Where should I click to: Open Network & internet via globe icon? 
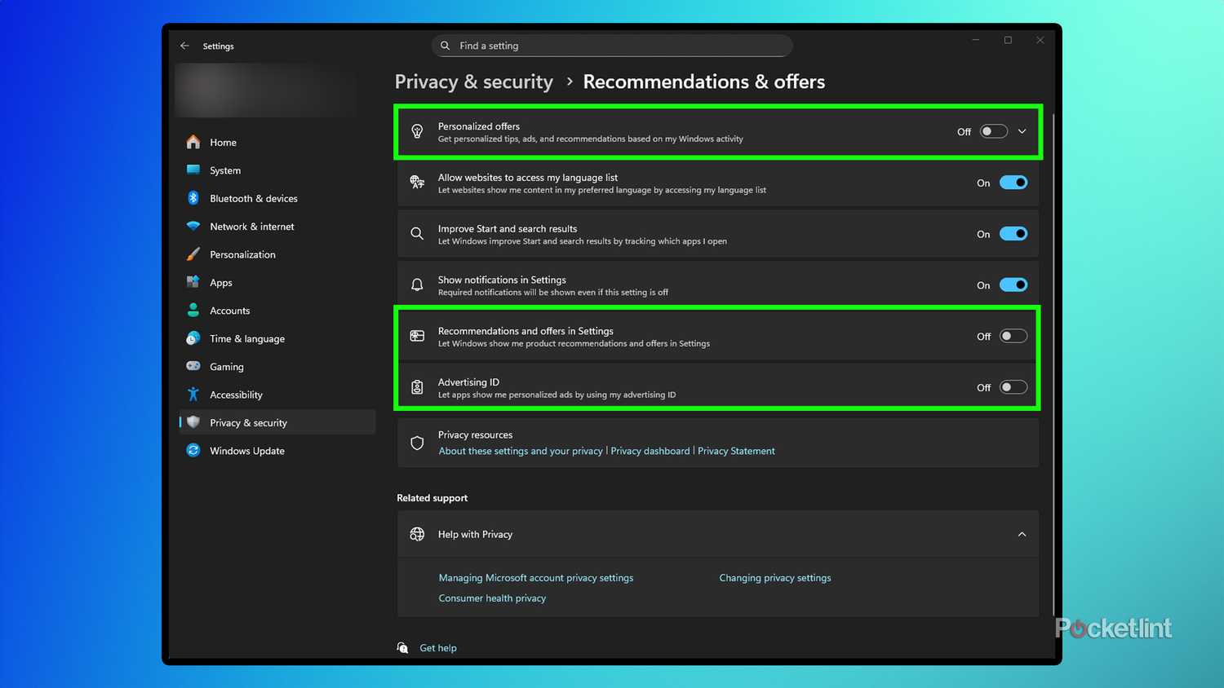[x=193, y=226]
